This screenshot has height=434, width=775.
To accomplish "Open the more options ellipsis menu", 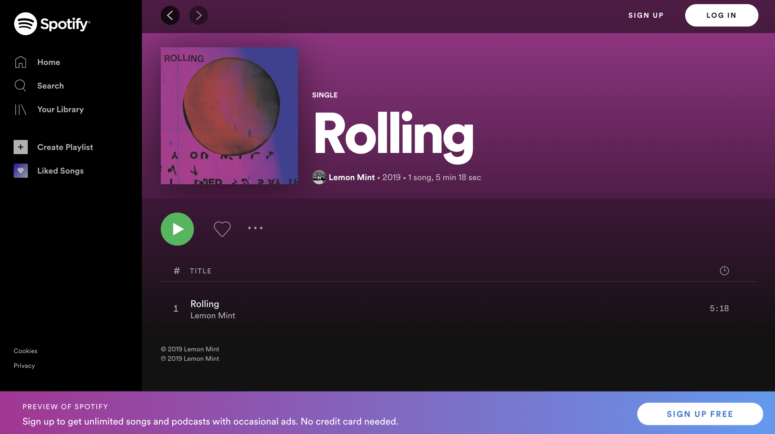I will 255,228.
